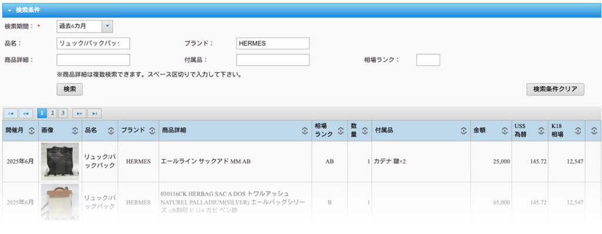Sort by ブランド column arrows
Viewport: 602px width, 234px height.
point(152,131)
